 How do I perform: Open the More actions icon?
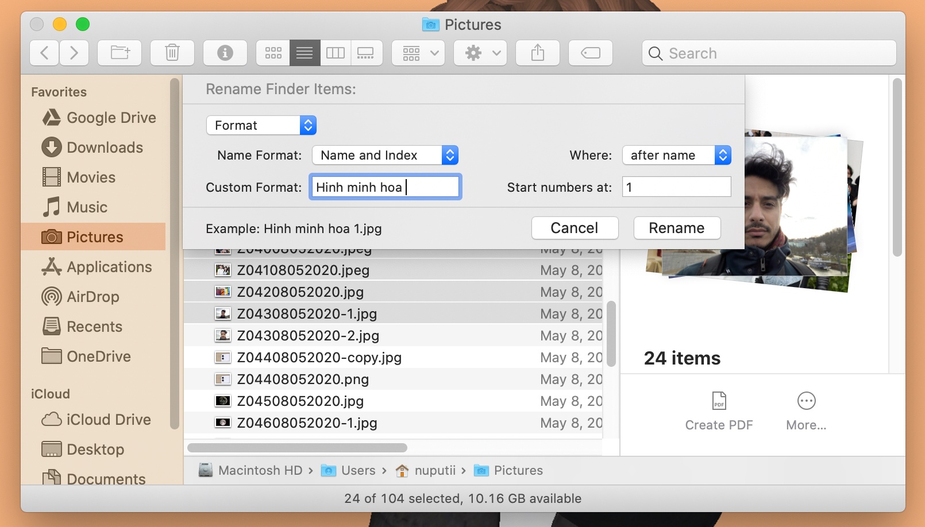(x=806, y=401)
